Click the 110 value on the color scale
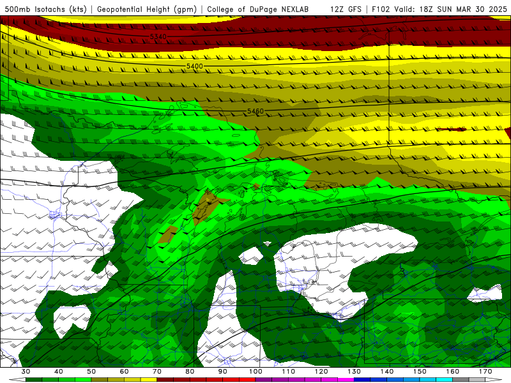This screenshot has width=511, height=383. click(x=289, y=372)
